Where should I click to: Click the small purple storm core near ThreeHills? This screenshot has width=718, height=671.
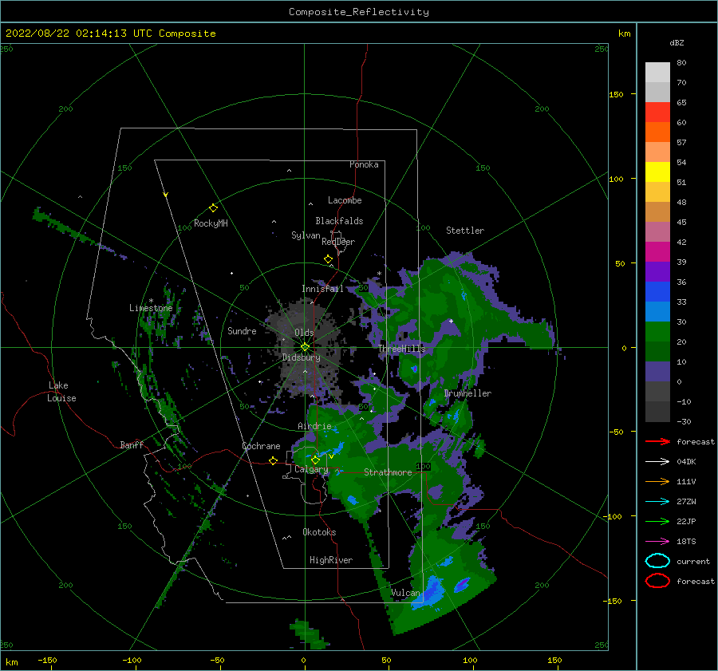pyautogui.click(x=415, y=369)
